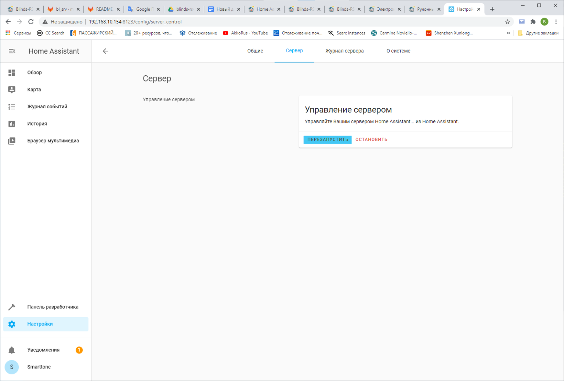Open the Браузер мультимедиа sidebar item
564x381 pixels.
pyautogui.click(x=46, y=141)
